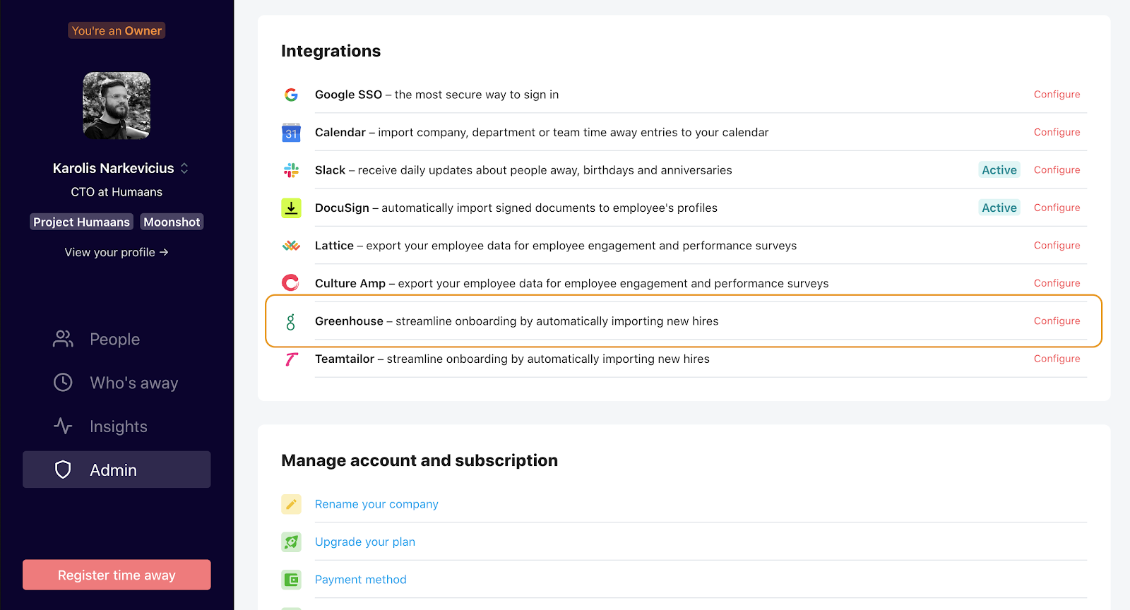Configure the Lattice integration
This screenshot has height=610, width=1130.
1057,246
